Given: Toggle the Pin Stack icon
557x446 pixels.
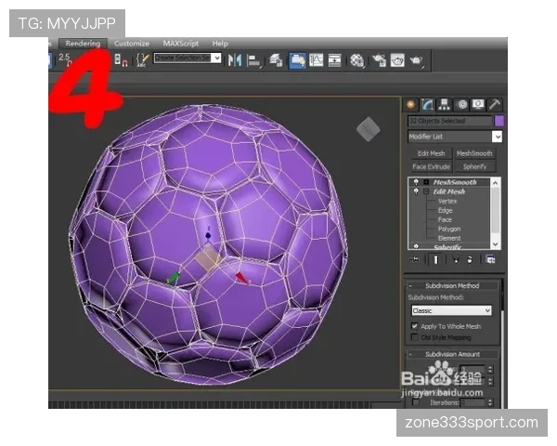Looking at the screenshot, I should coord(415,259).
